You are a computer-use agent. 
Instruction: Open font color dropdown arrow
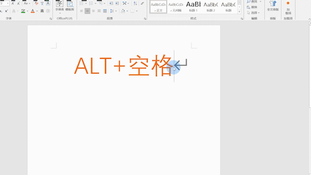(37, 11)
